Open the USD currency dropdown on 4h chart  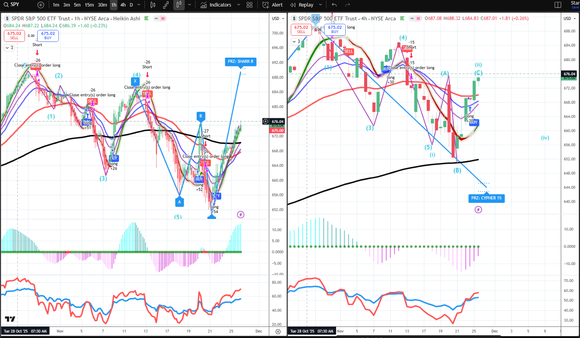570,18
